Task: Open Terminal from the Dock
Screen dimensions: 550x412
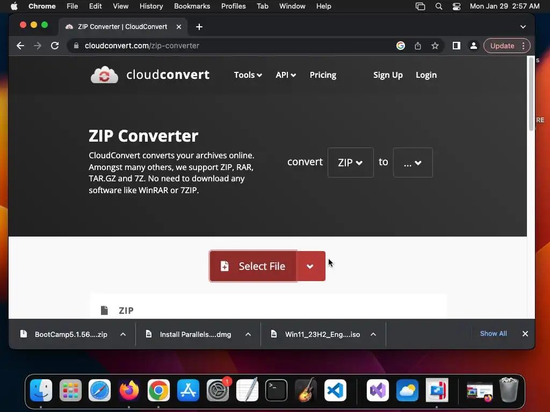Action: pyautogui.click(x=277, y=390)
